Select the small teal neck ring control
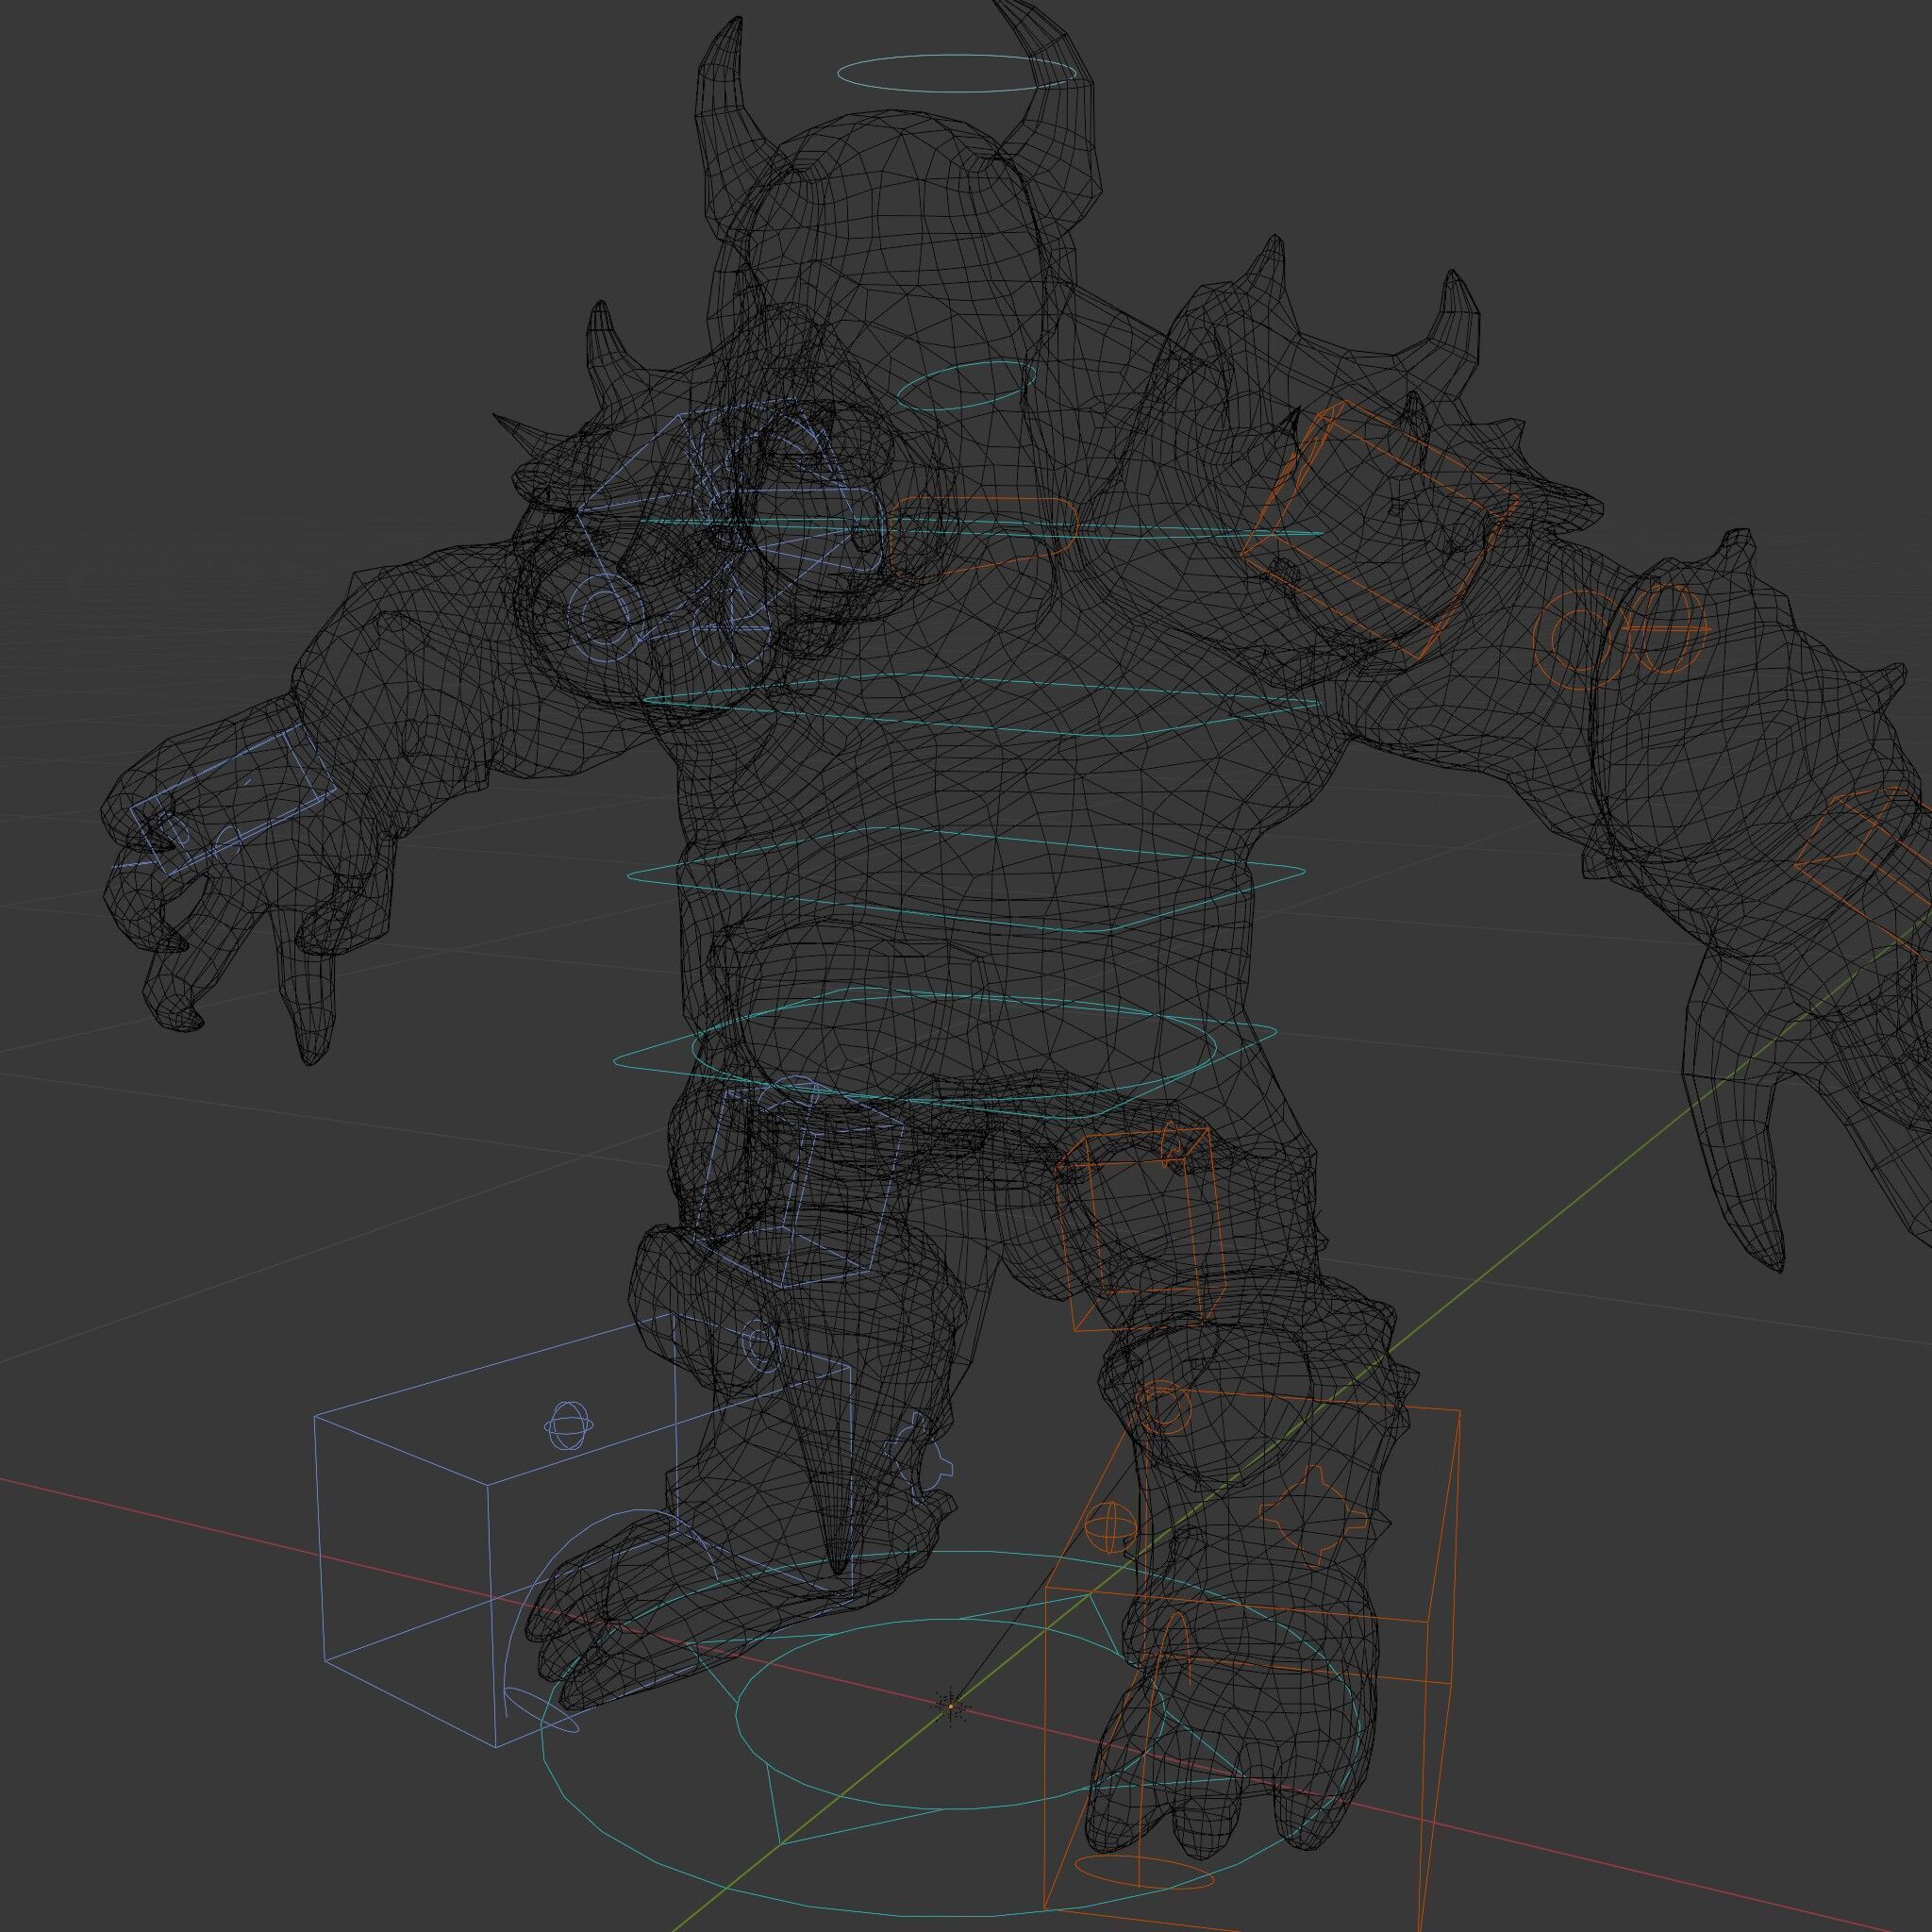This screenshot has height=1932, width=1932. (x=965, y=387)
